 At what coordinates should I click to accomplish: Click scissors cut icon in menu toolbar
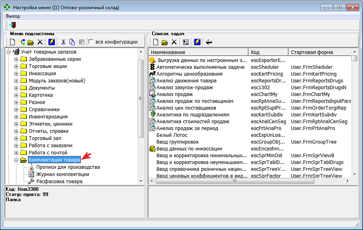(63, 42)
